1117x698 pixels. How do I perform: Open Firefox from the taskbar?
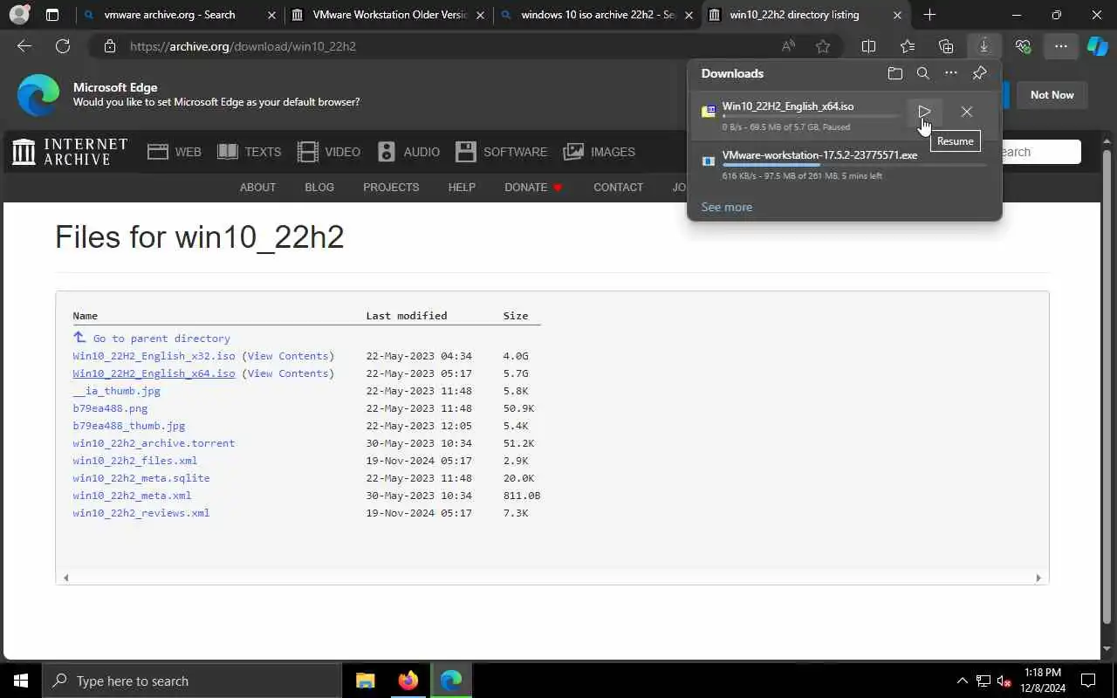[408, 681]
